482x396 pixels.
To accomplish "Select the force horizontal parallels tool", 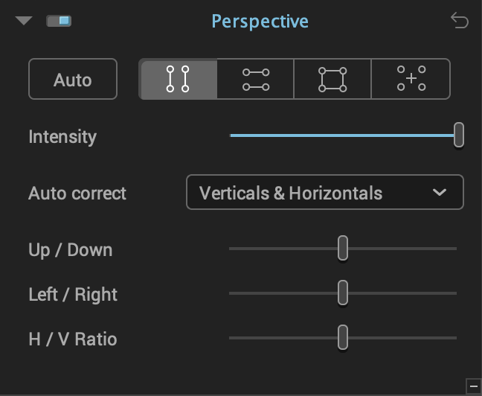I will (255, 79).
